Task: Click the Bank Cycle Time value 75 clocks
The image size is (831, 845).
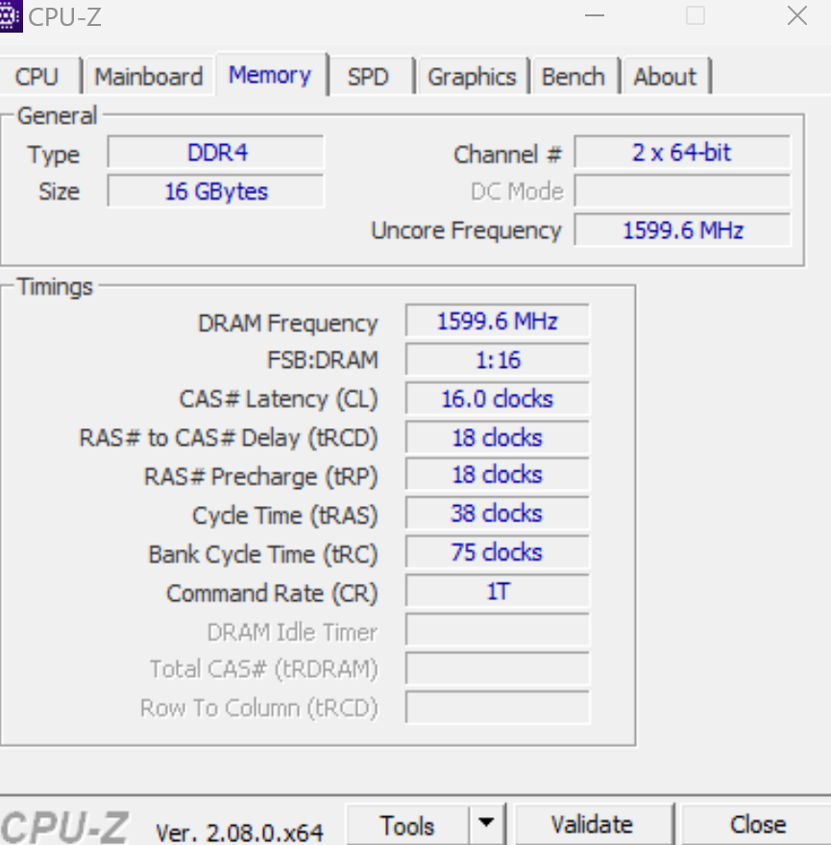Action: (498, 552)
